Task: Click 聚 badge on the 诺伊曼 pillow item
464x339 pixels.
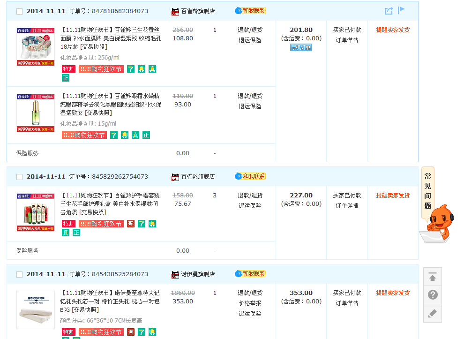Action: (131, 332)
